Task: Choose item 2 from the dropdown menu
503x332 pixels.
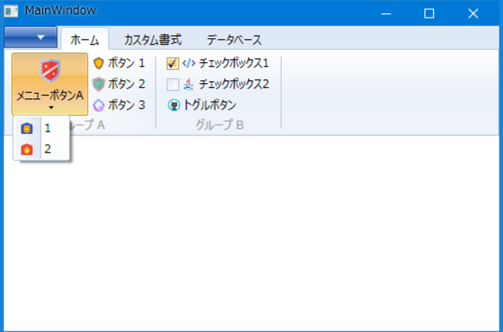Action: pos(41,149)
